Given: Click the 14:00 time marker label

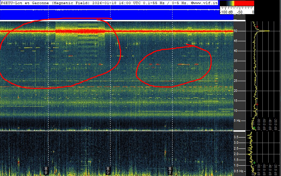Looking at the screenshot, I should pos(170,169).
